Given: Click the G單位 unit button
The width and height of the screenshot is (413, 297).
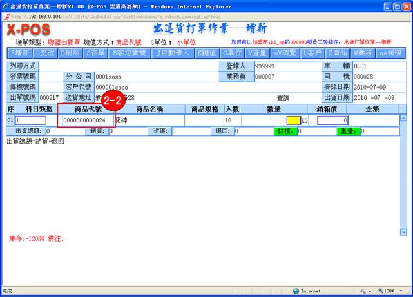Looking at the screenshot, I should [x=233, y=53].
